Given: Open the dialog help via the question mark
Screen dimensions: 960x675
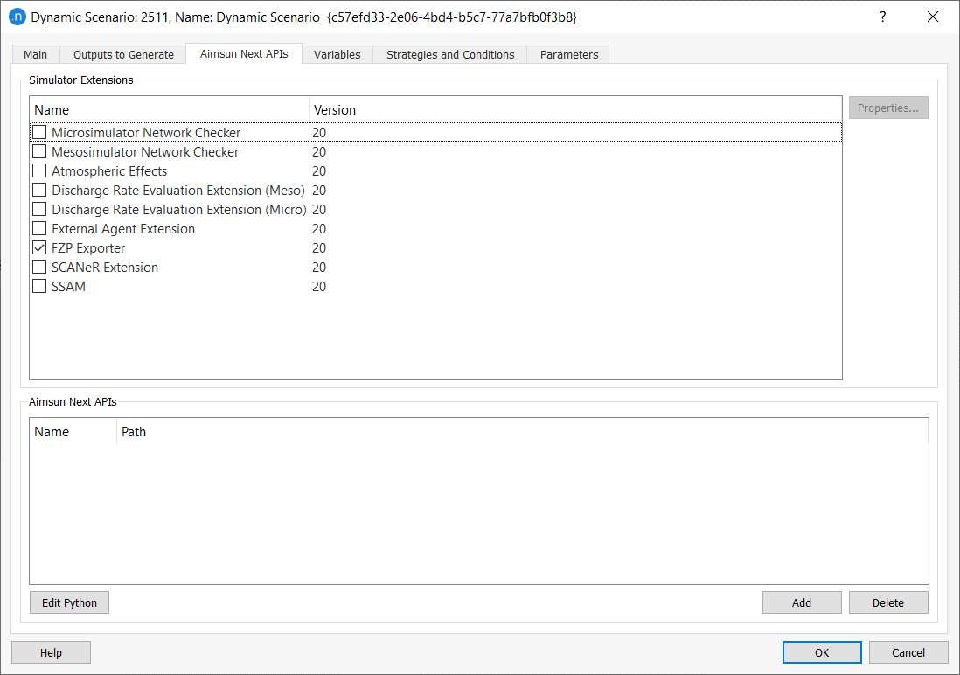Looking at the screenshot, I should click(882, 17).
